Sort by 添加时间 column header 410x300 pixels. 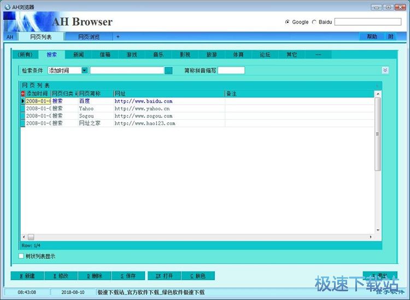pyautogui.click(x=38, y=93)
